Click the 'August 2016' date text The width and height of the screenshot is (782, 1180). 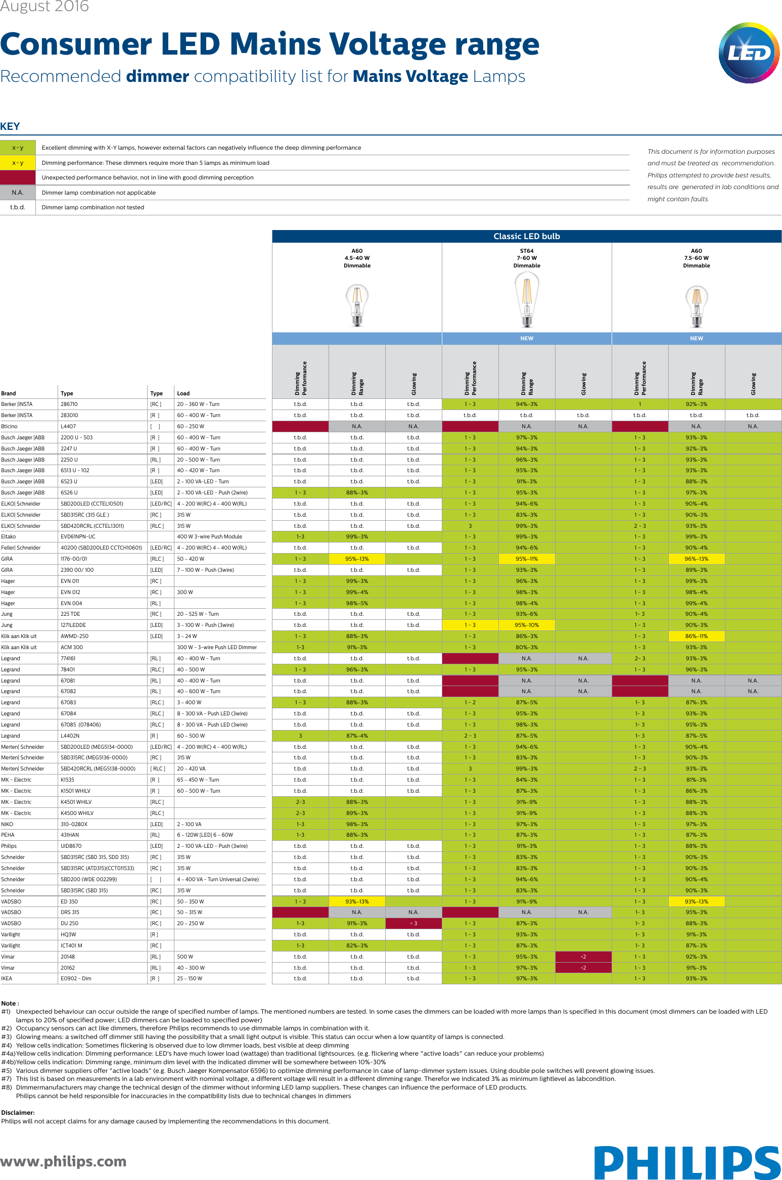pyautogui.click(x=44, y=7)
